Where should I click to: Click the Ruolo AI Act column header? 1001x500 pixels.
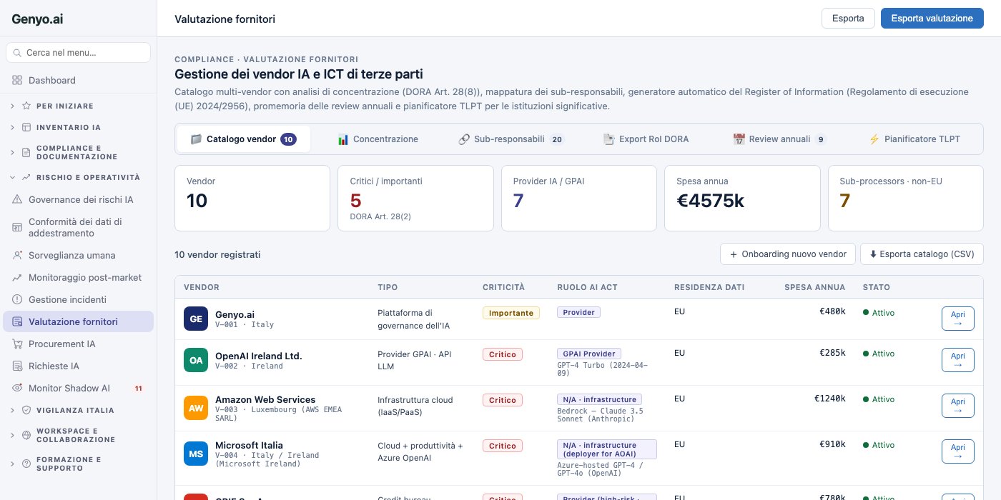click(x=587, y=287)
